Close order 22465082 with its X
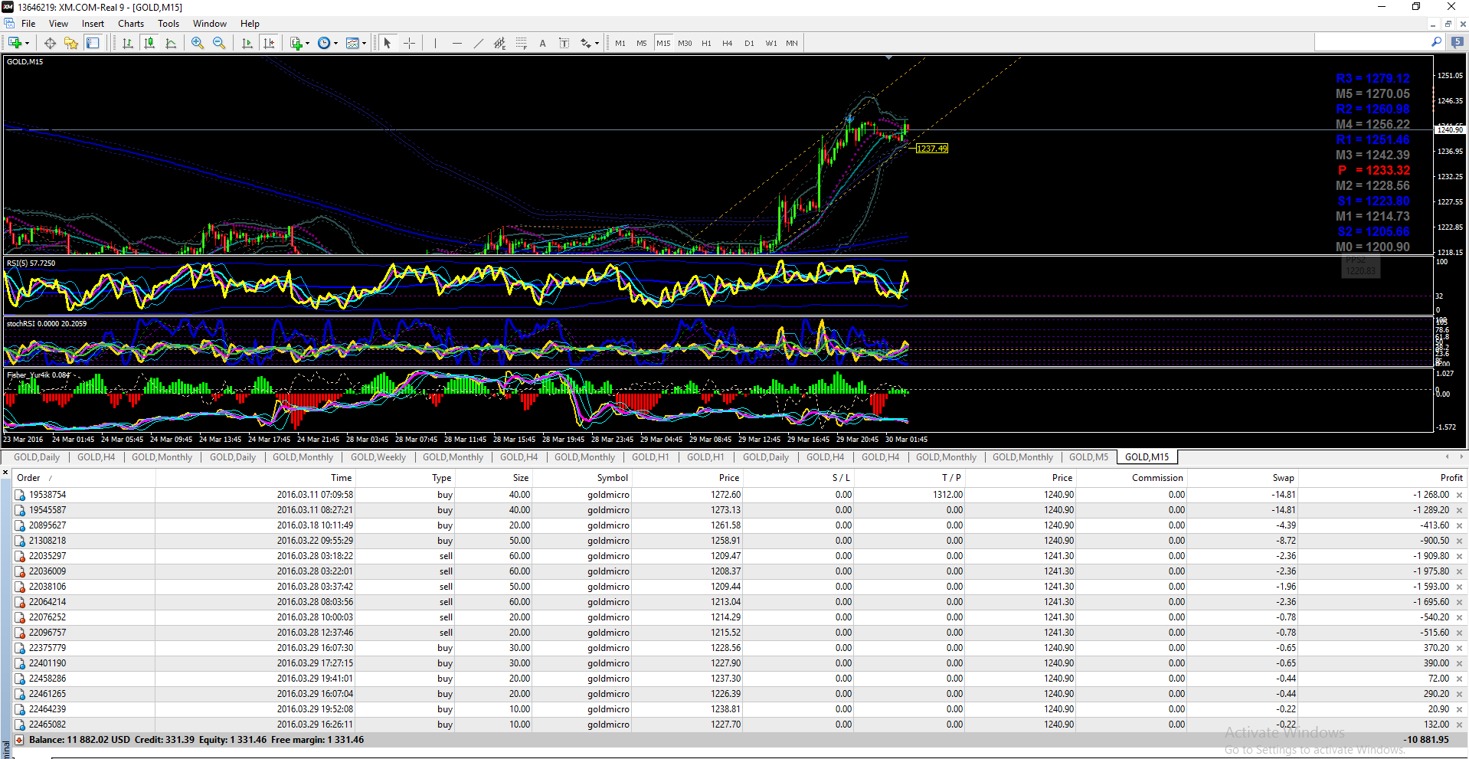Image resolution: width=1469 pixels, height=759 pixels. click(x=1459, y=725)
